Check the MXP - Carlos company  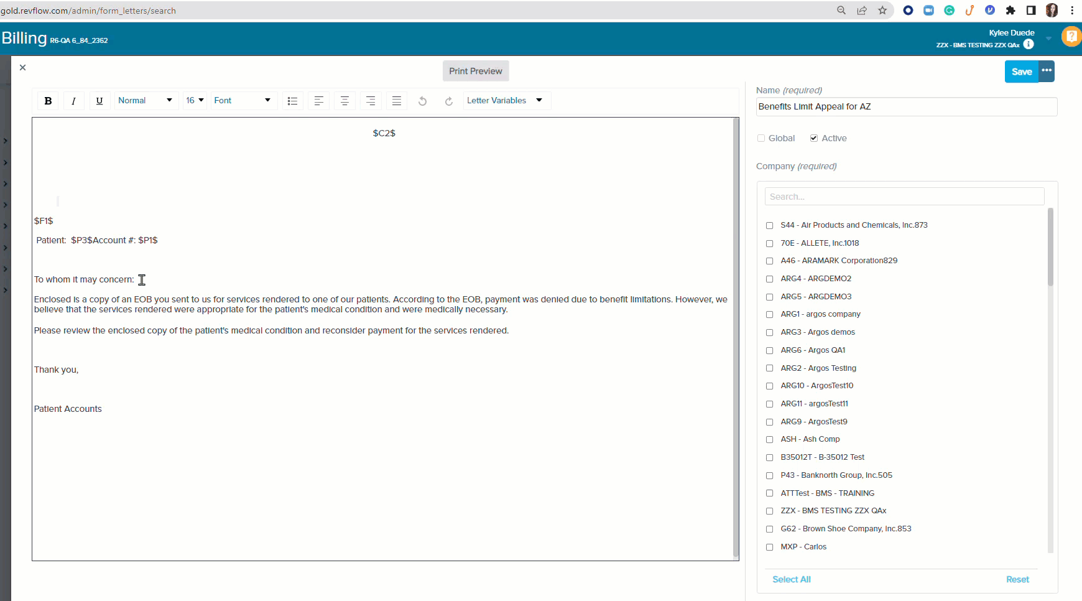pos(769,547)
